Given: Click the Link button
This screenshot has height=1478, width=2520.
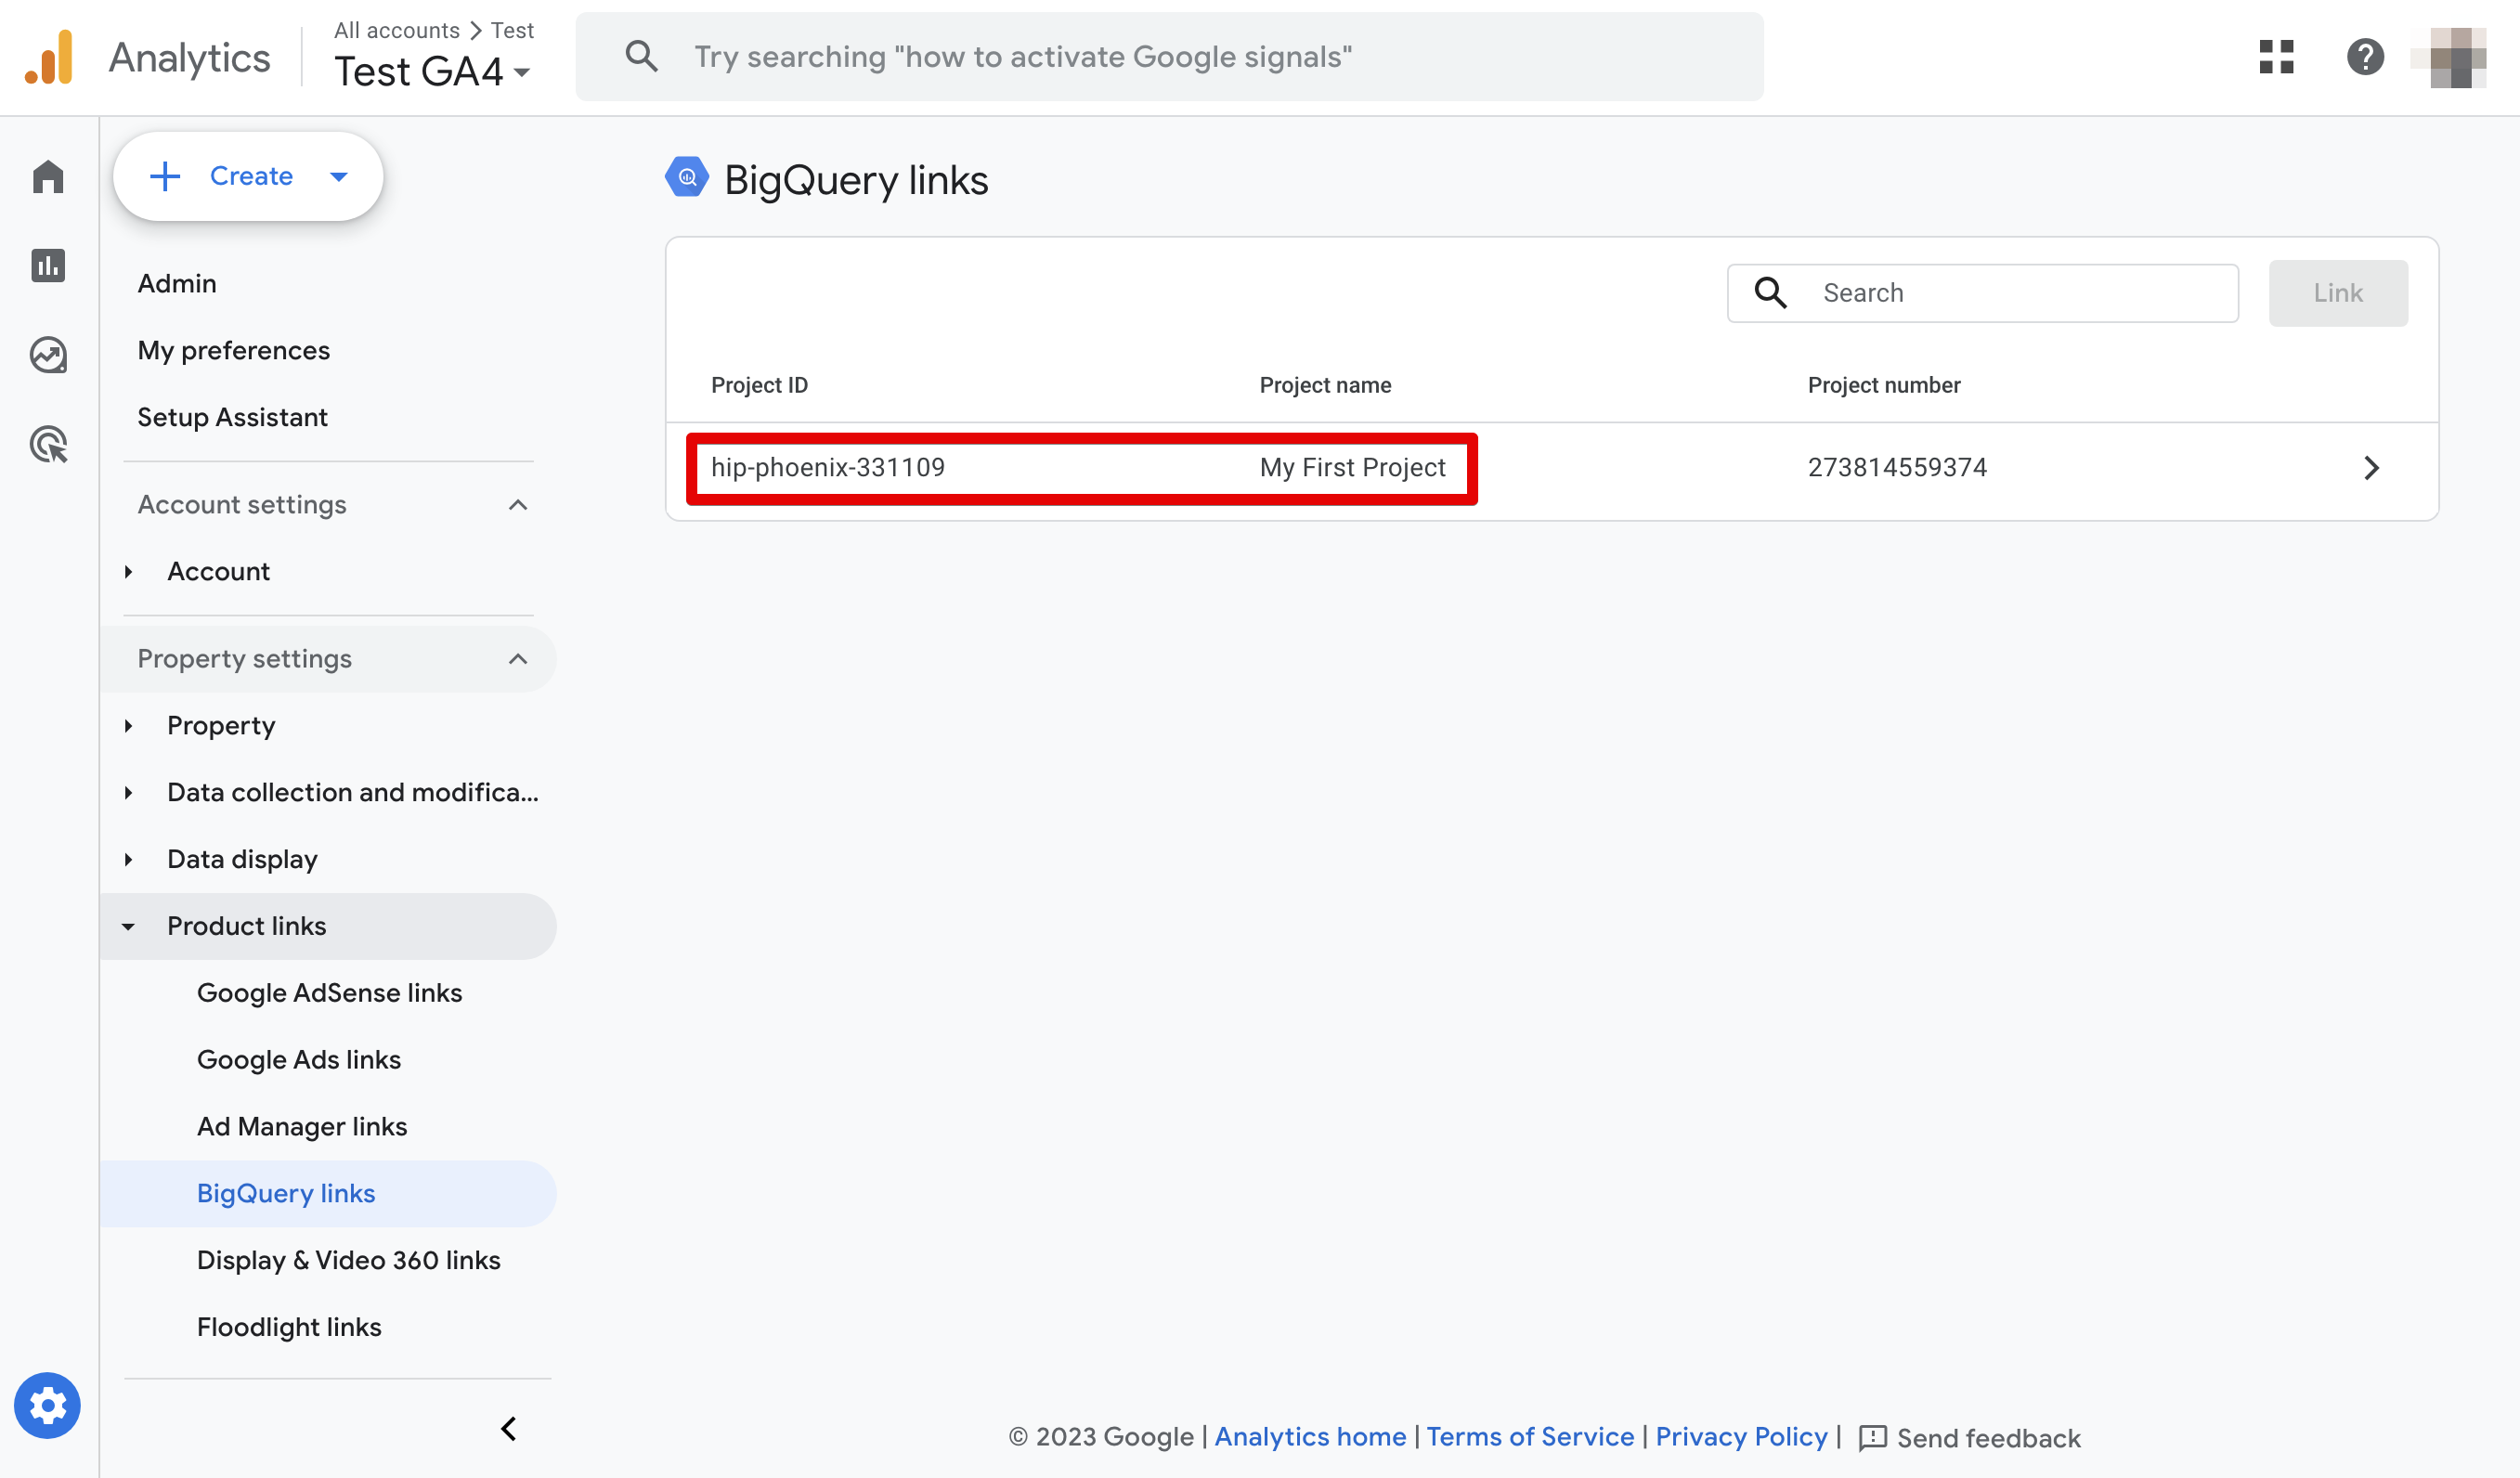Looking at the screenshot, I should pyautogui.click(x=2338, y=292).
